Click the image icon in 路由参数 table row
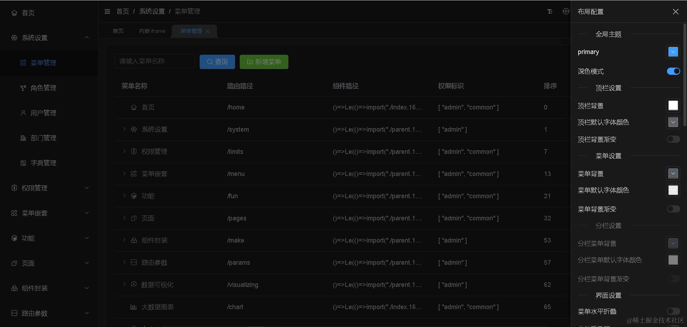687x327 pixels. [134, 263]
